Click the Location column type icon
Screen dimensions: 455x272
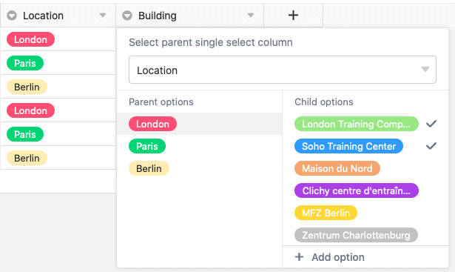[12, 16]
